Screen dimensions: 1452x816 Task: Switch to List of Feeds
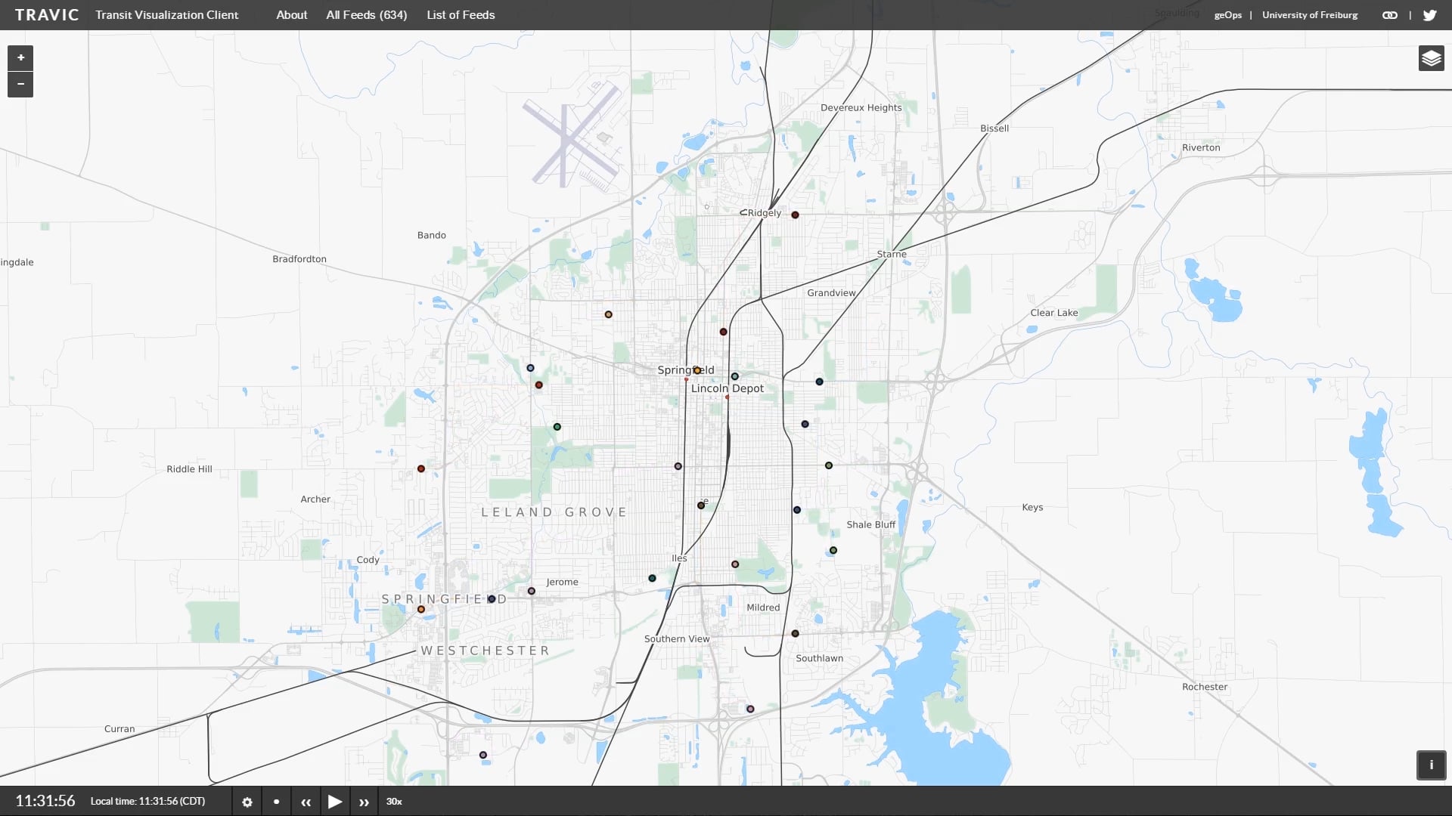pos(461,14)
